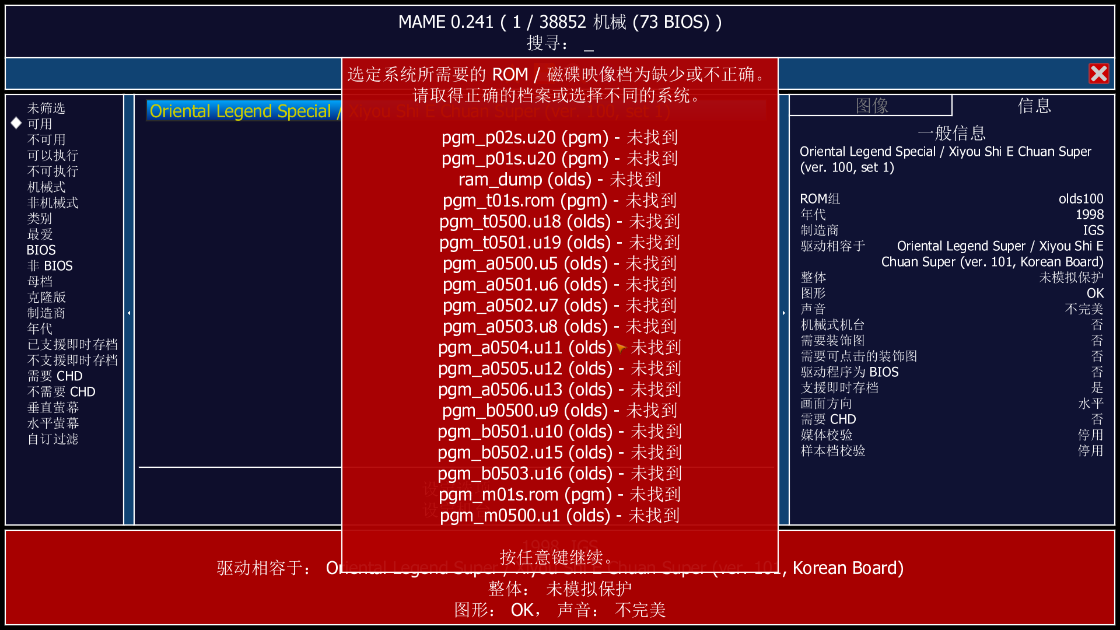Select the 不支援即时存档 filter
Viewport: 1120px width, 630px height.
(72, 360)
